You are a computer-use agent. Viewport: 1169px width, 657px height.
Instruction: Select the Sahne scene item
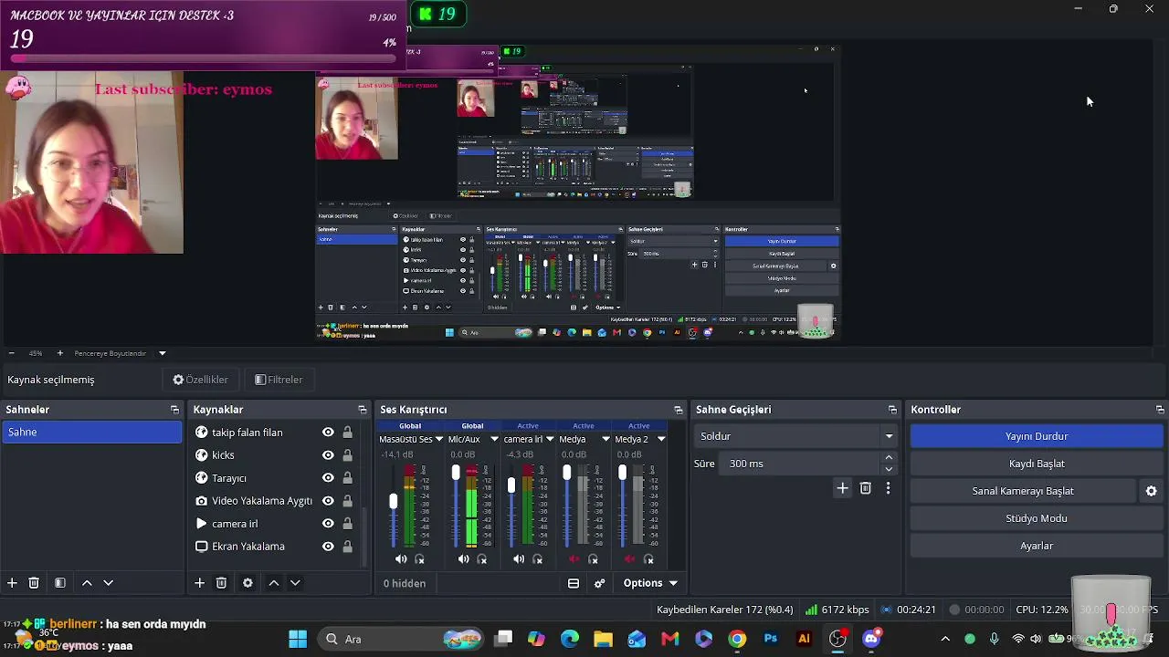[91, 433]
